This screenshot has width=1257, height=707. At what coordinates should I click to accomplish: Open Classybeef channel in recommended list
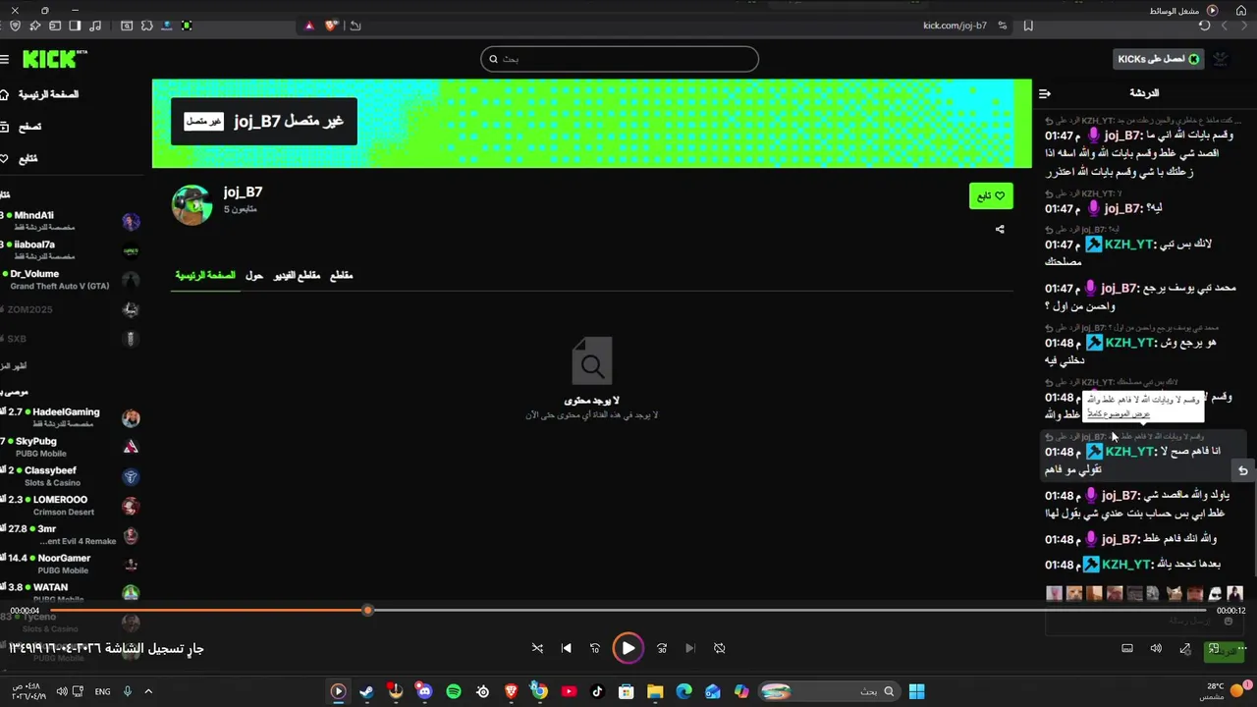point(69,476)
